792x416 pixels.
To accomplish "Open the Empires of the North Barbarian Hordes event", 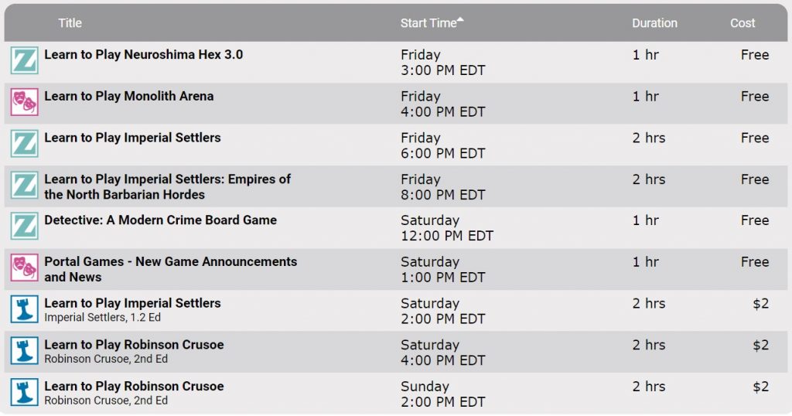I will [x=167, y=187].
